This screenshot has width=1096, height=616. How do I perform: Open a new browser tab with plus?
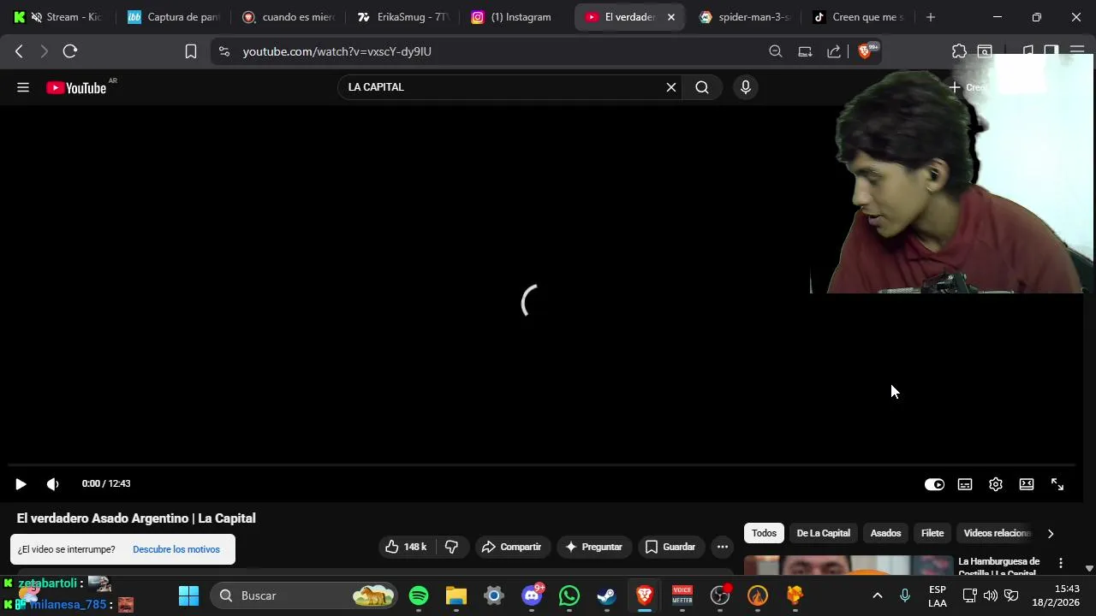tap(931, 17)
